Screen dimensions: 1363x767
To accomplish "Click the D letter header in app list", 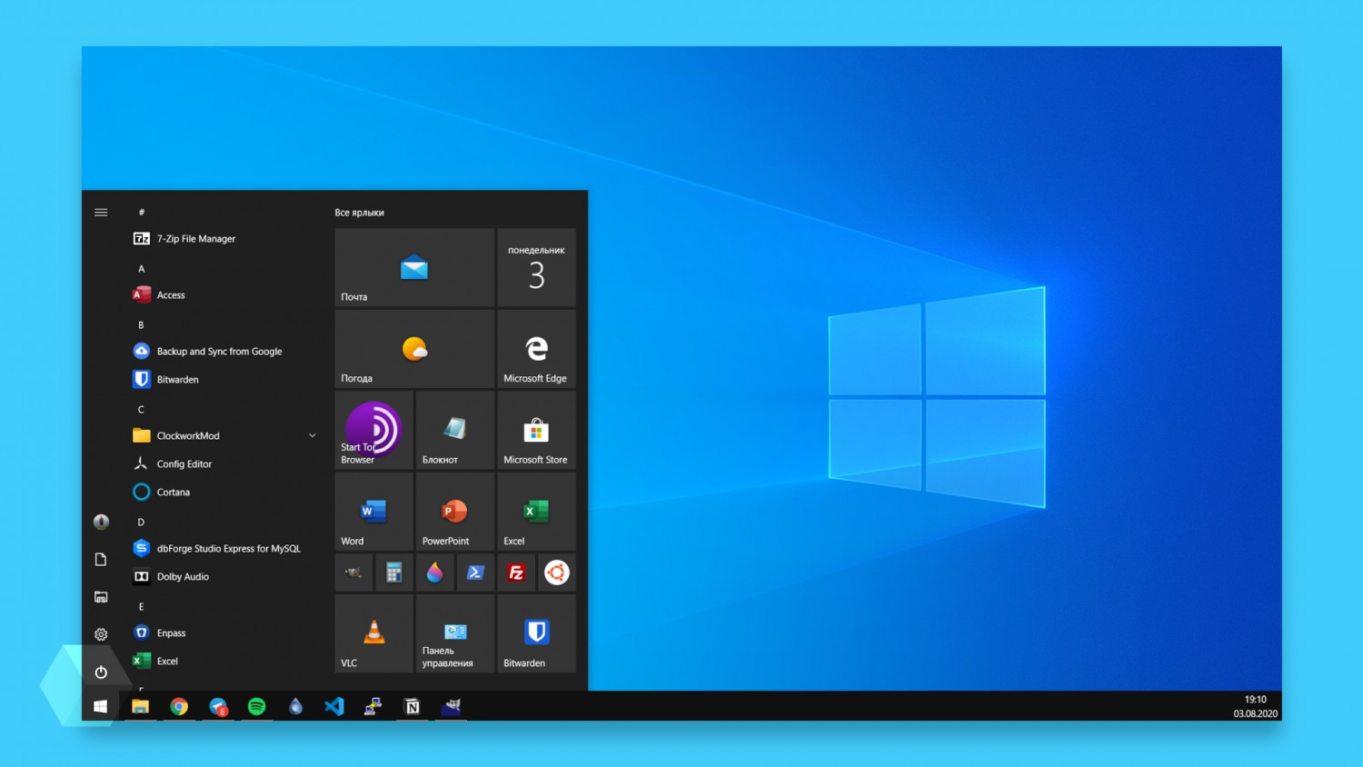I will pyautogui.click(x=141, y=523).
